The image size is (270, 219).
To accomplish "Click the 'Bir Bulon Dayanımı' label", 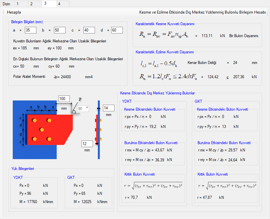I will pyautogui.click(x=244, y=36).
